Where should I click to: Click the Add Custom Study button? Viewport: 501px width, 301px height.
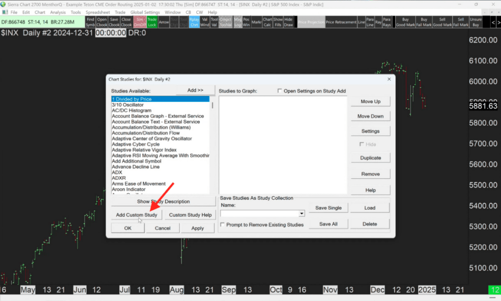tap(137, 214)
